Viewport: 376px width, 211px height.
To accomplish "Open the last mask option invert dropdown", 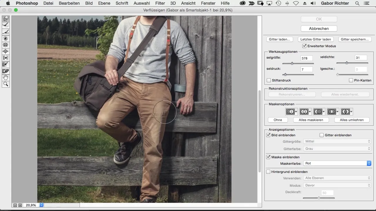I will pos(347,112).
